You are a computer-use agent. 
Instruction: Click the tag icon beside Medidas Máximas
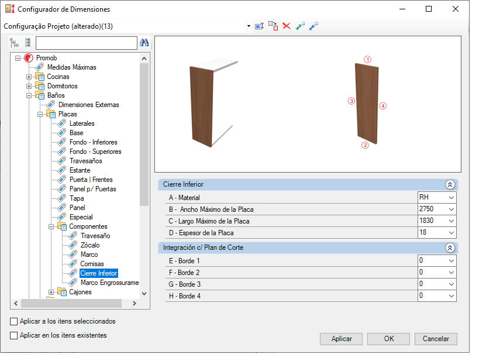click(x=40, y=67)
